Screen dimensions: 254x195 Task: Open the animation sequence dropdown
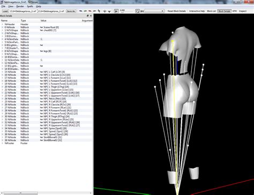pyautogui.click(x=154, y=11)
